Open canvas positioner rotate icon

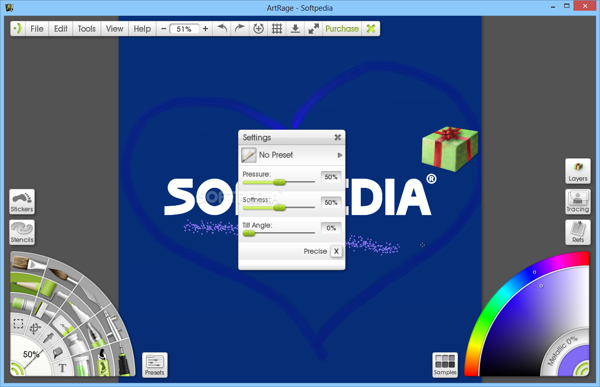(259, 29)
